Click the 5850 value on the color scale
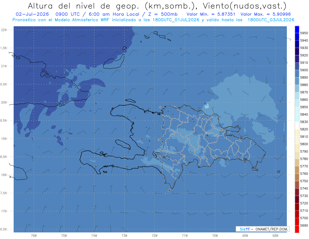Image resolution: width=309 pixels, height=239 pixels. [304, 107]
